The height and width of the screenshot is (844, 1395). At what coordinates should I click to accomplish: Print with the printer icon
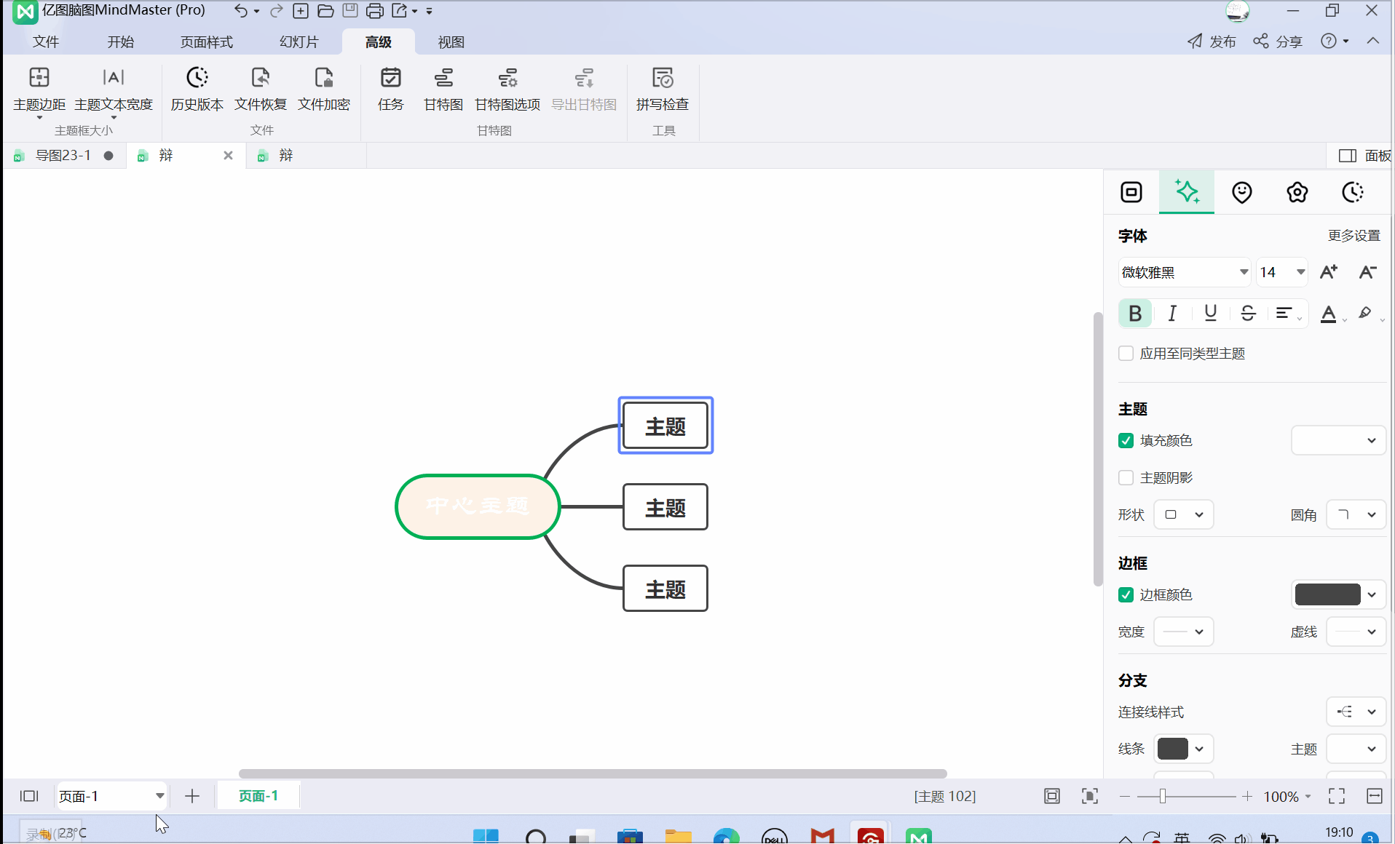pos(375,11)
